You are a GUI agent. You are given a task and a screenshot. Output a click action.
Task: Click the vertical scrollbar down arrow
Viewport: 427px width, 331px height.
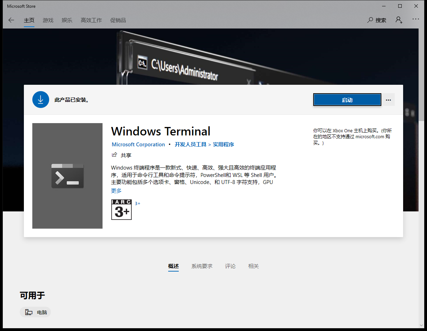422,325
